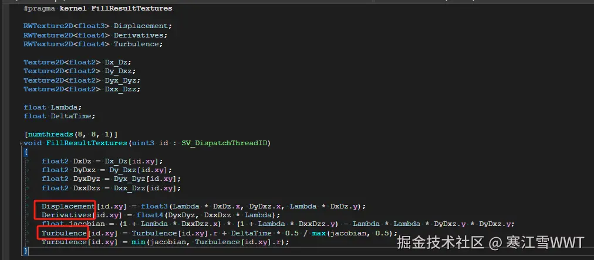Click the closing brace of the function

coord(26,251)
